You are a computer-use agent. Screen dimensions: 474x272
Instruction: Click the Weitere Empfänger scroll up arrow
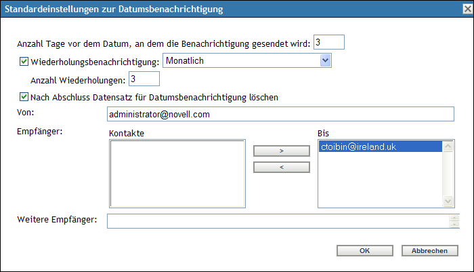454,218
